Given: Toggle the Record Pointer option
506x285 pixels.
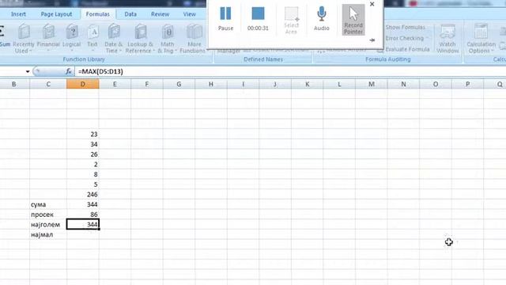Looking at the screenshot, I should pyautogui.click(x=353, y=19).
